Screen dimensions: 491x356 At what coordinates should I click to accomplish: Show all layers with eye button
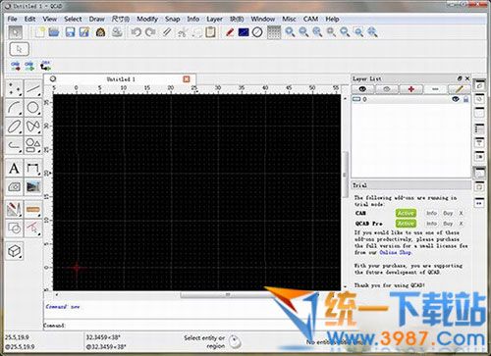click(x=362, y=89)
